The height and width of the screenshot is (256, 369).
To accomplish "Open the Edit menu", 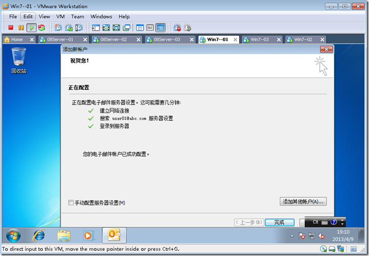I will pos(28,16).
